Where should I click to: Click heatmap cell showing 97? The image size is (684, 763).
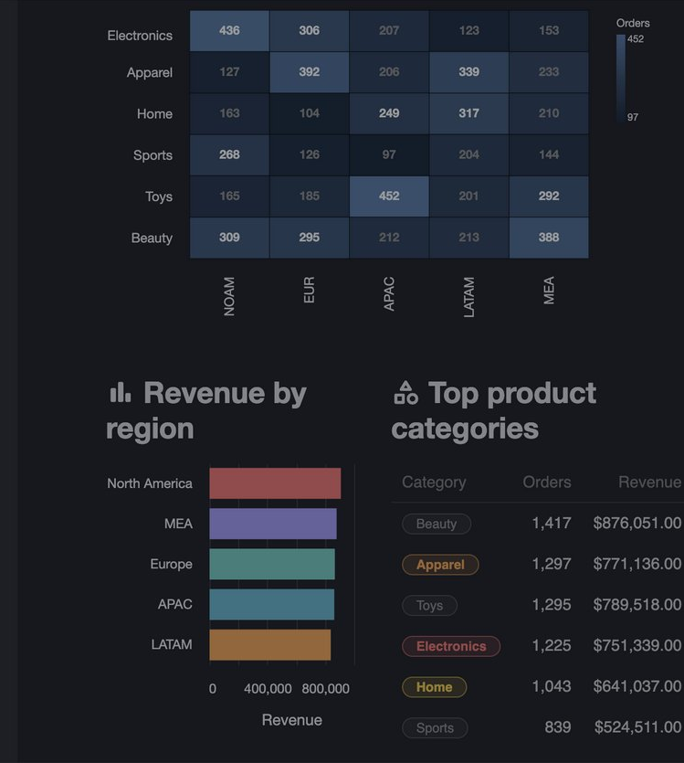coord(389,154)
